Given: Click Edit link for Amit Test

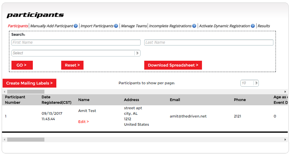Looking at the screenshot, I should pyautogui.click(x=83, y=122).
